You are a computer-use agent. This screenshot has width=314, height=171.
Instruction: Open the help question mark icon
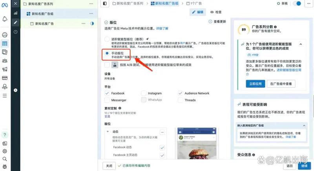click(5, 135)
